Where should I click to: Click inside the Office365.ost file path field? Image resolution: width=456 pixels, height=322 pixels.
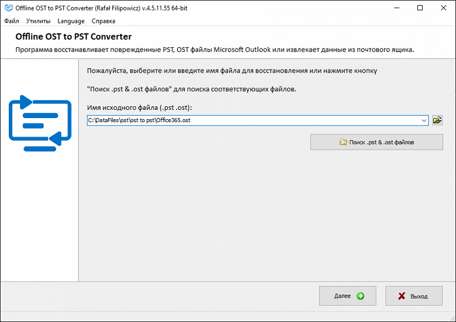(x=251, y=120)
